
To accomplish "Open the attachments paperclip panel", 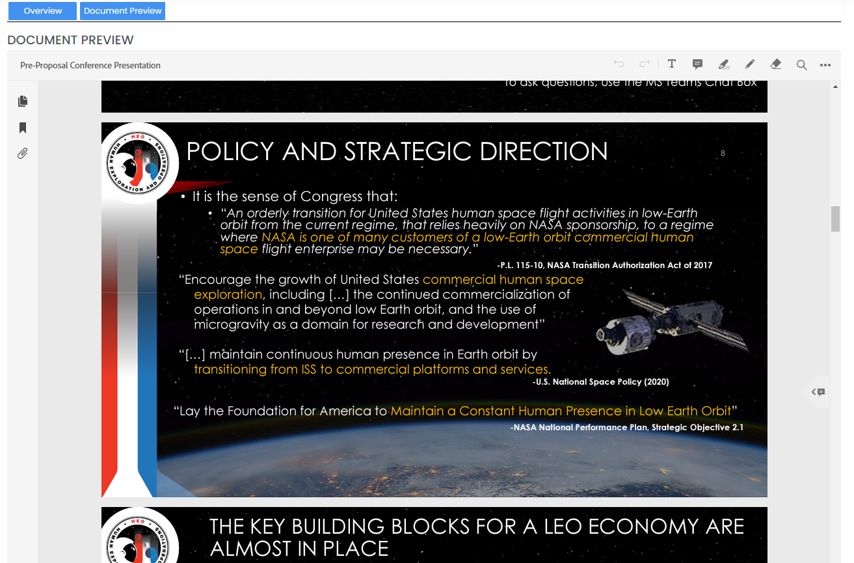I will click(x=23, y=154).
